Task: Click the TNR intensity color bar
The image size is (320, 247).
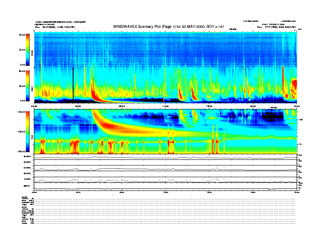Action: click(x=27, y=132)
